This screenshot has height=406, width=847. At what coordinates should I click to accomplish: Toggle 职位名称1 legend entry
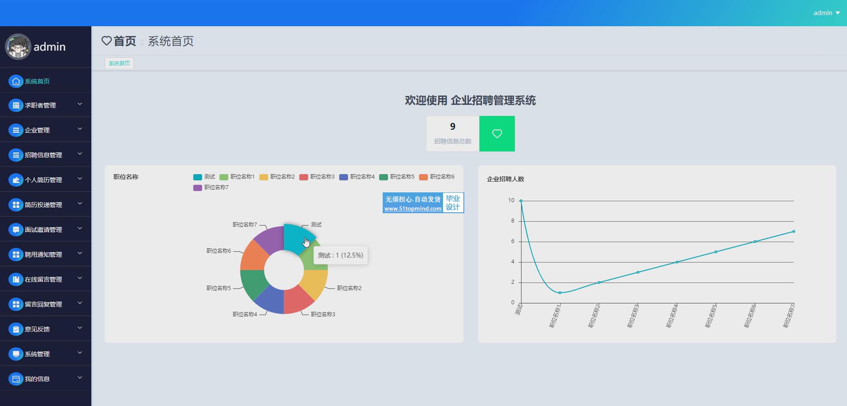pos(237,177)
